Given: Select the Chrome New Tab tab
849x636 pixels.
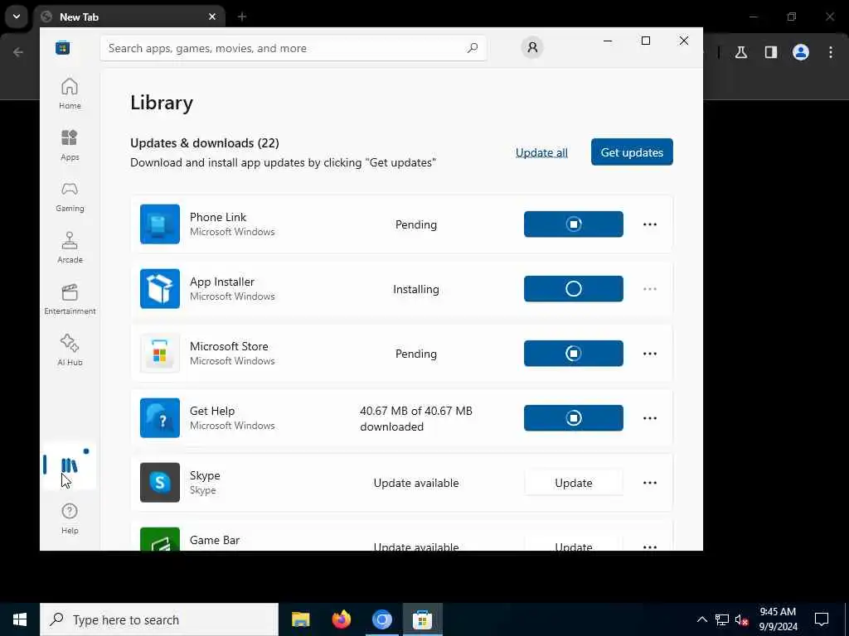Looking at the screenshot, I should (129, 17).
